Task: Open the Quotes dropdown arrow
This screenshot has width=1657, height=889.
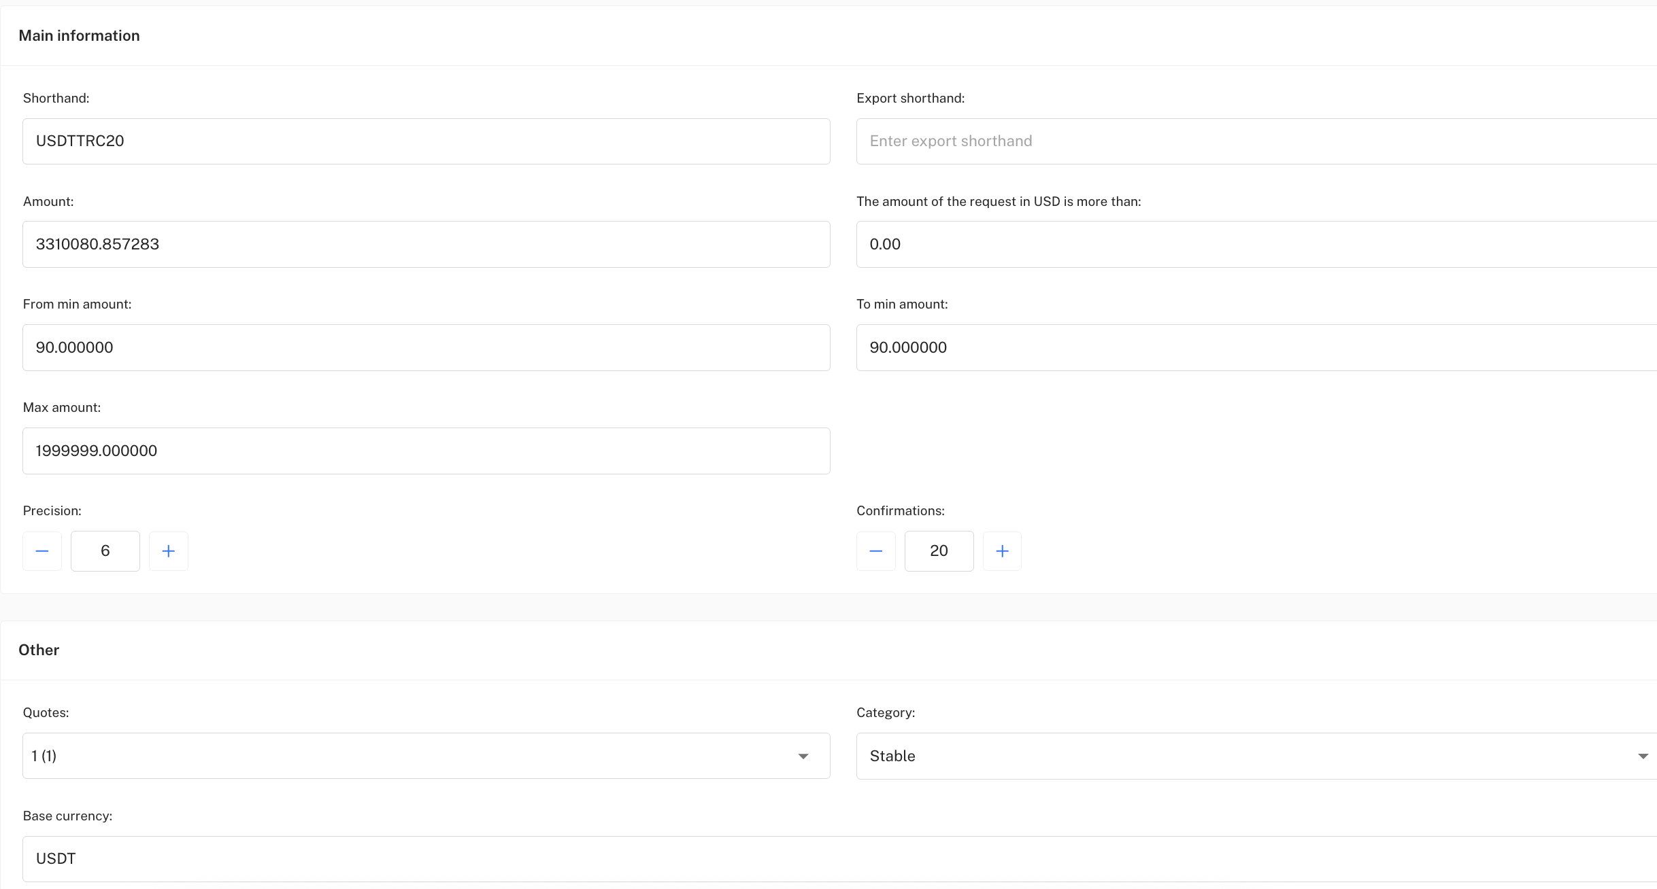Action: click(x=803, y=756)
